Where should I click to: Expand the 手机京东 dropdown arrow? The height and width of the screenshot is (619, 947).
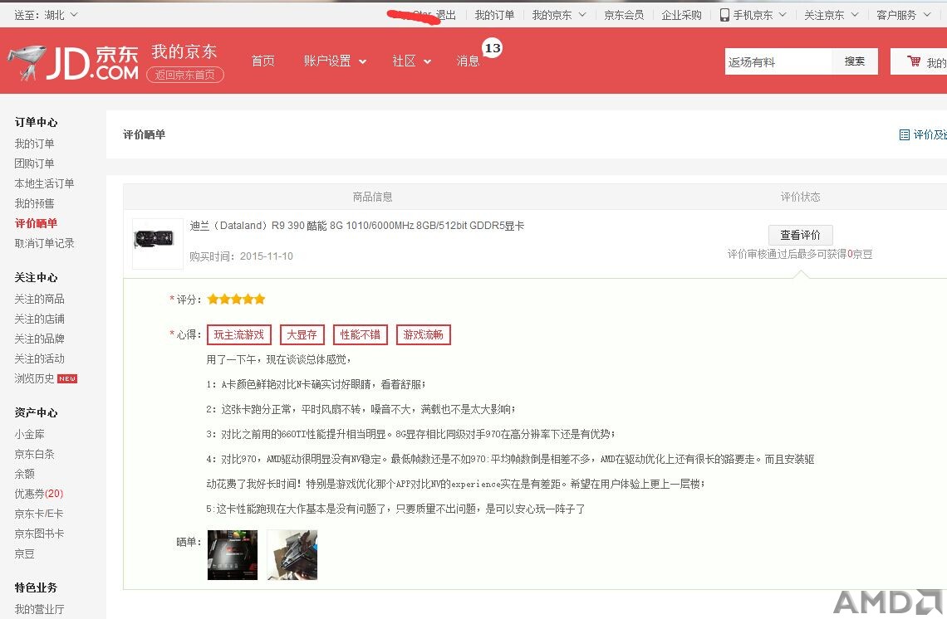(x=783, y=14)
